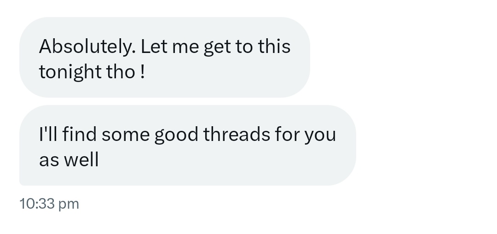497x234 pixels.
Task: Click the "I'll find some good threads" message bubble
Action: 188,145
